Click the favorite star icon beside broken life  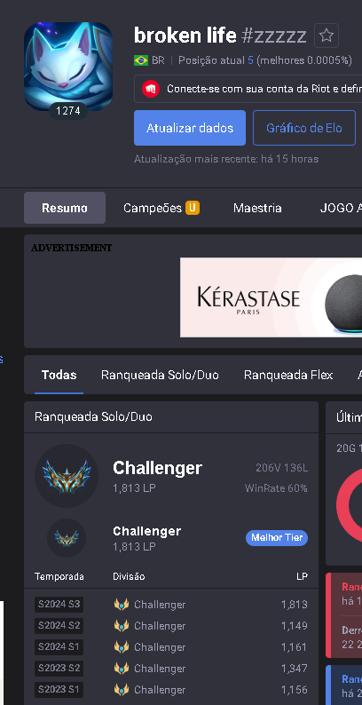click(327, 35)
